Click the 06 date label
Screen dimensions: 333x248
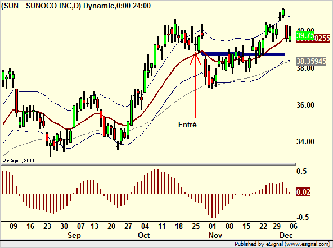294,226
